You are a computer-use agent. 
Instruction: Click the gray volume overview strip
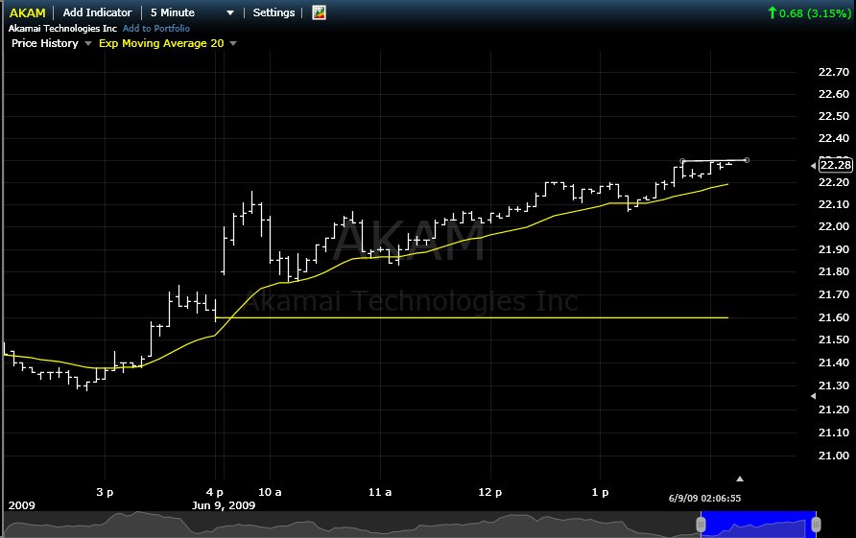click(x=352, y=525)
